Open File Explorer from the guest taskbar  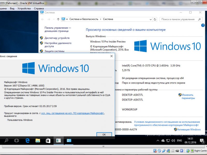click(x=38, y=141)
